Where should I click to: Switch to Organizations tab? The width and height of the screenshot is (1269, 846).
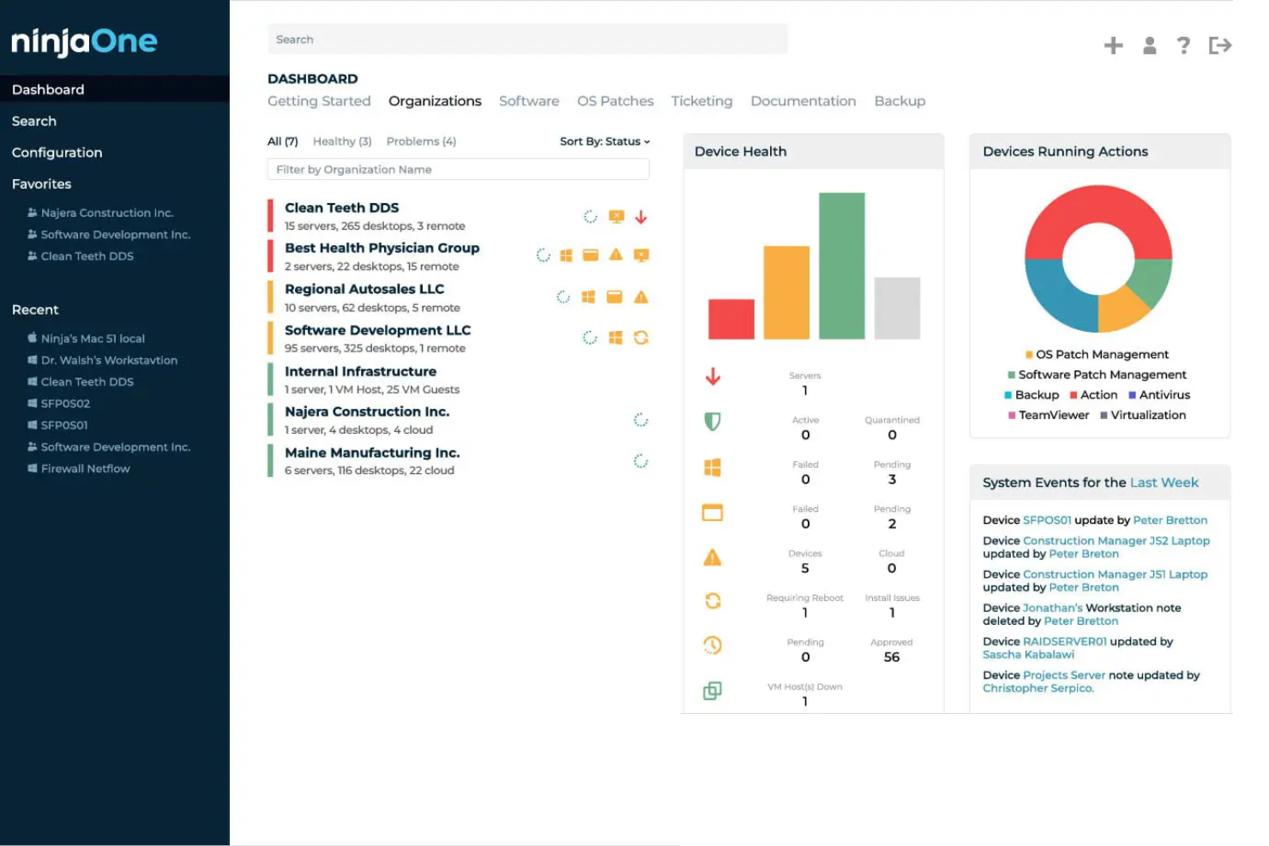[435, 101]
